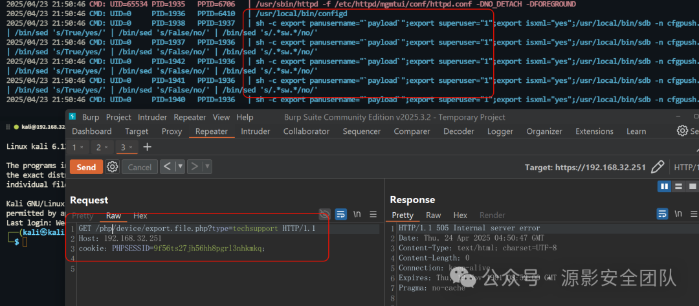Switch to Target tab
Screen dimensions: 699x306
(x=137, y=131)
